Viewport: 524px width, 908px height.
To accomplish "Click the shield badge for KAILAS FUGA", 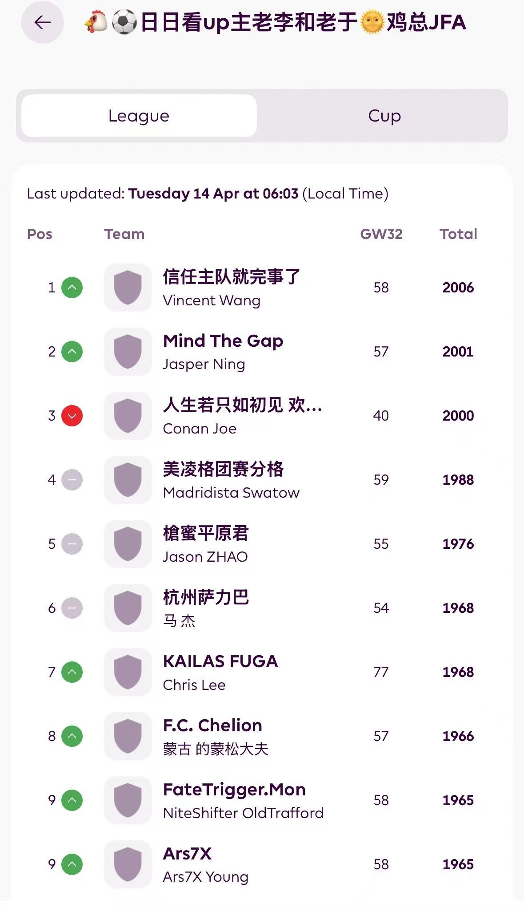I will coord(128,672).
